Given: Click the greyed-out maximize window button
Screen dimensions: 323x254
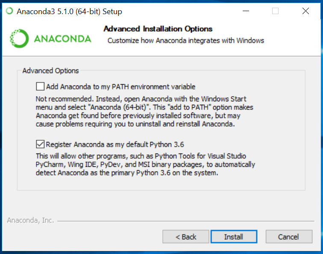Looking at the screenshot, I should [x=276, y=11].
